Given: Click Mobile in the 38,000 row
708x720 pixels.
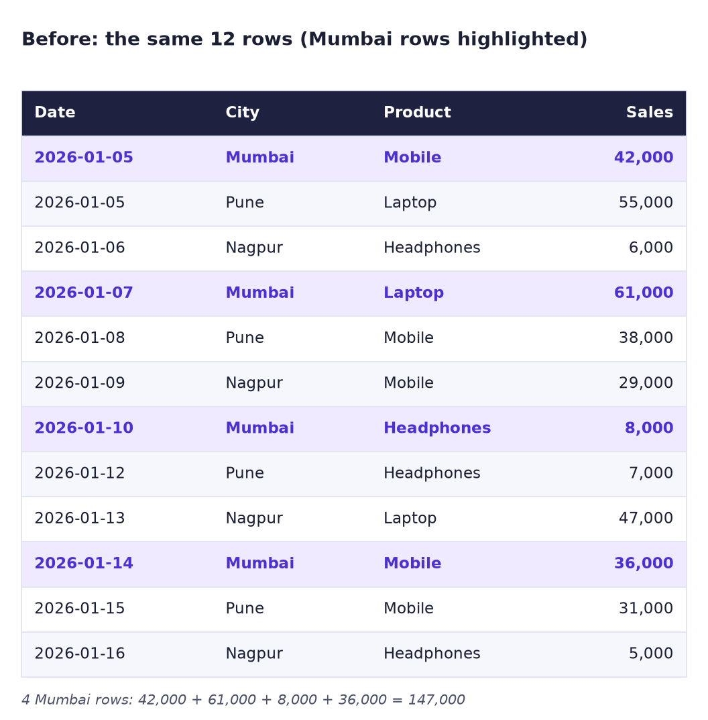Looking at the screenshot, I should pos(408,338).
